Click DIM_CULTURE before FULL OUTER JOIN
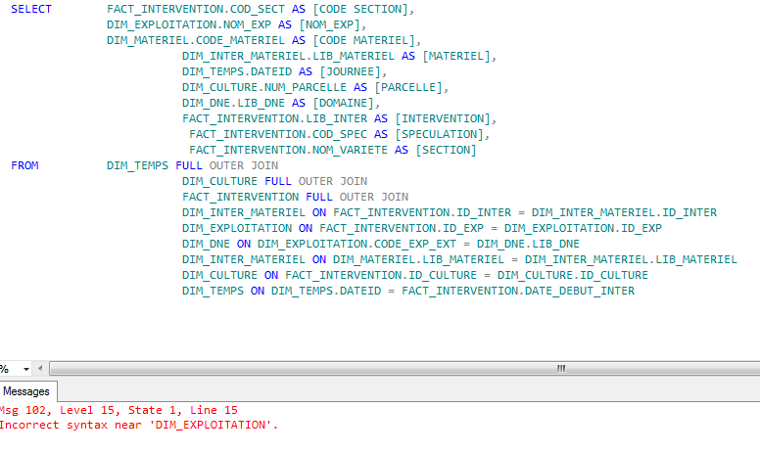Image resolution: width=760 pixels, height=454 pixels. coord(220,181)
